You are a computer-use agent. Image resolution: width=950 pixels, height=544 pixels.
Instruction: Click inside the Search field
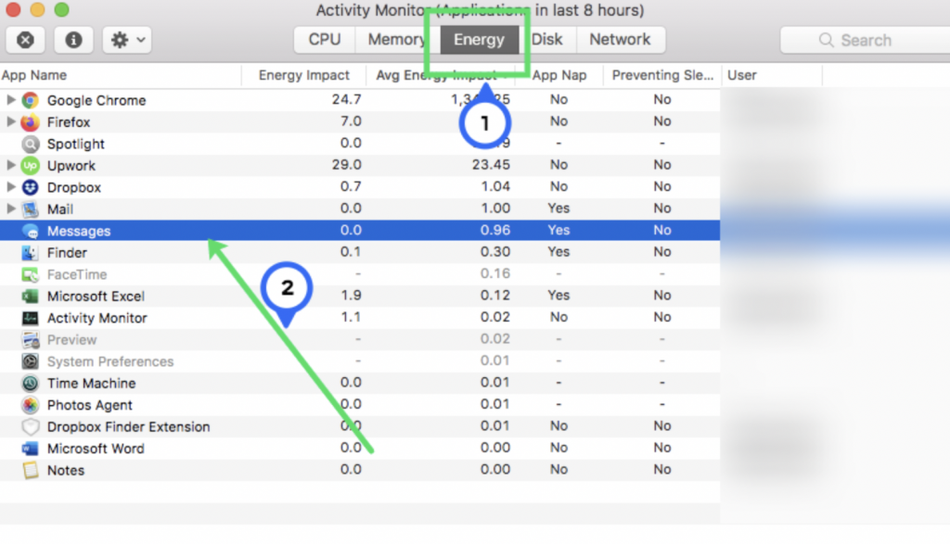point(866,40)
